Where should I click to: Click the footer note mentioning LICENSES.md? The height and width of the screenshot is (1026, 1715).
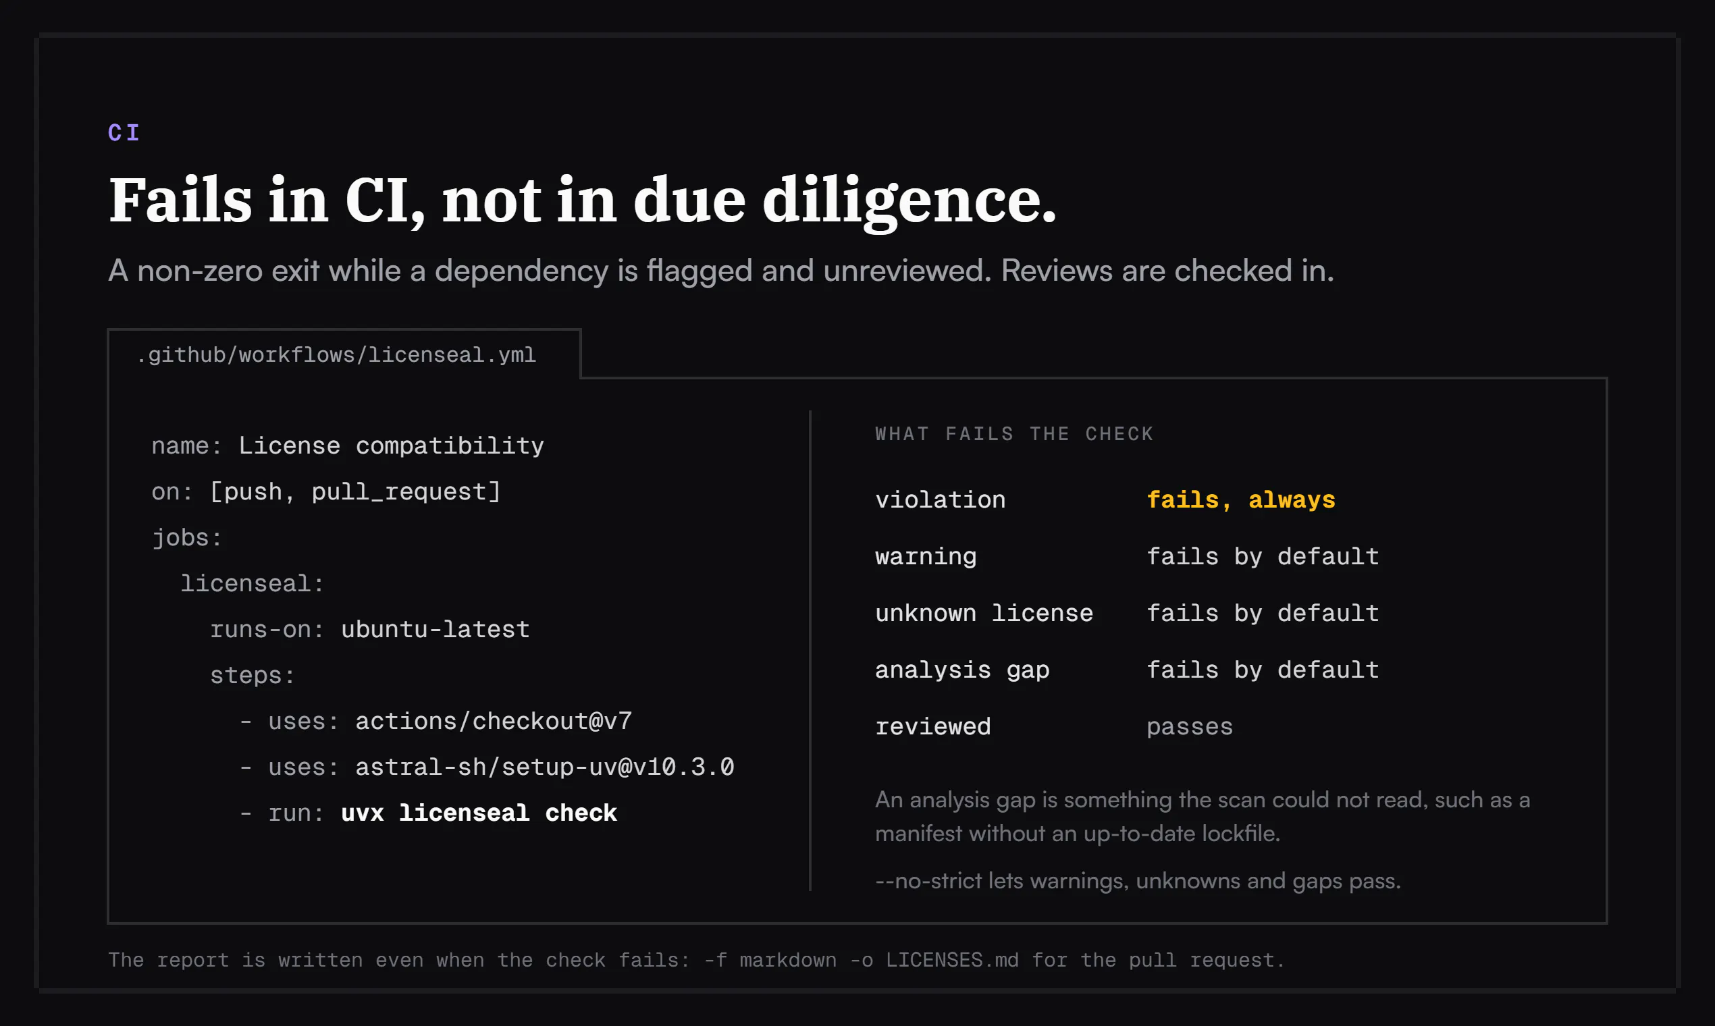coord(695,960)
